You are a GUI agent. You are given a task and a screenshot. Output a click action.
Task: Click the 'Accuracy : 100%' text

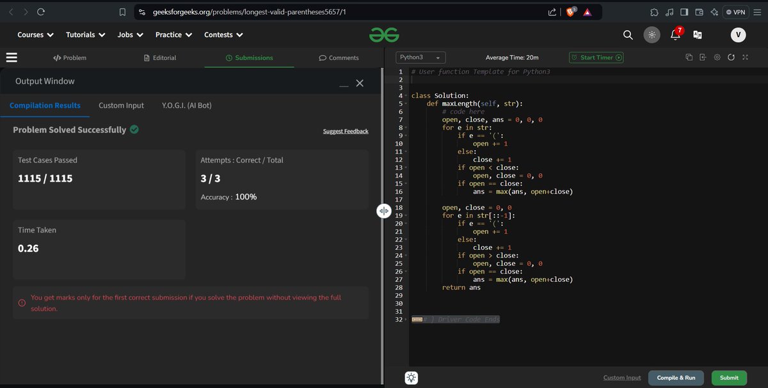(228, 197)
